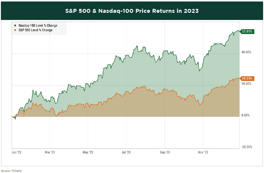
Task: Select the Mar '23 x-axis label
Action: (50, 152)
